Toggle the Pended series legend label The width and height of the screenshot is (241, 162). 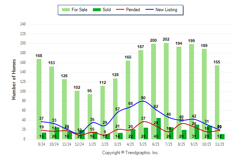(x=133, y=10)
